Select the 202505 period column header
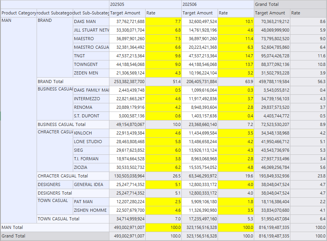This screenshot has width=327, height=241. [x=145, y=4]
